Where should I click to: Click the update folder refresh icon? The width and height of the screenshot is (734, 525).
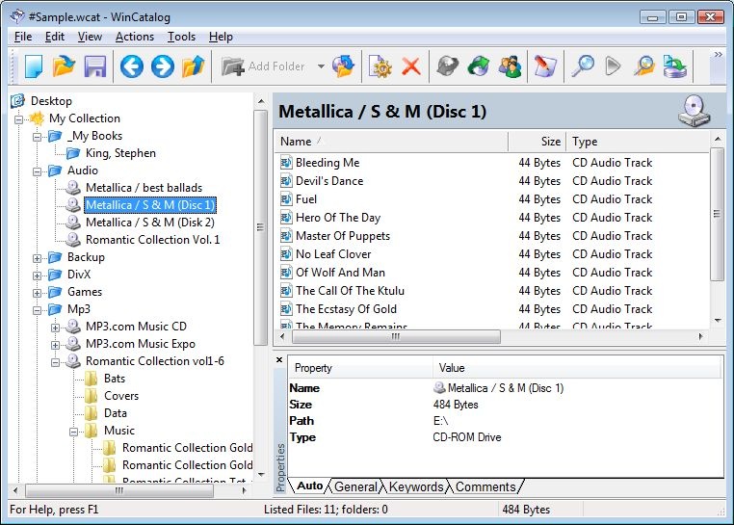344,66
